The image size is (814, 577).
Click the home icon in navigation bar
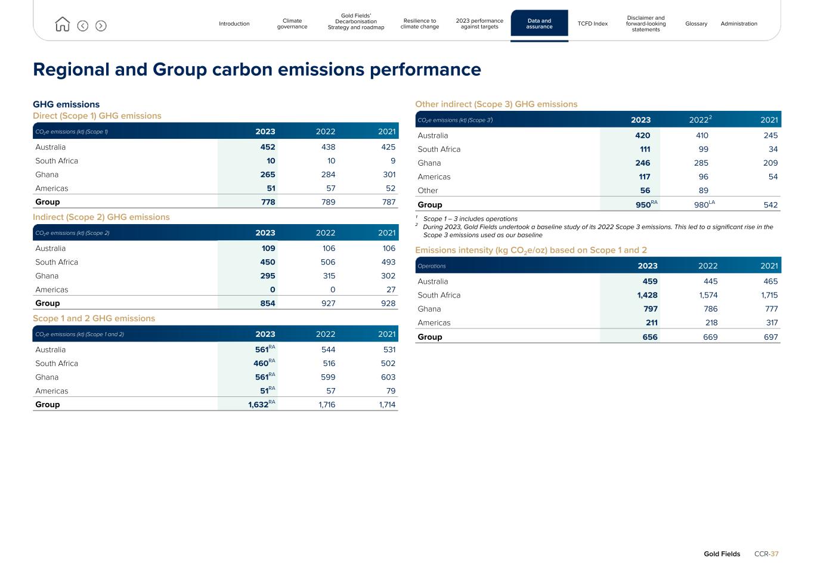click(62, 24)
